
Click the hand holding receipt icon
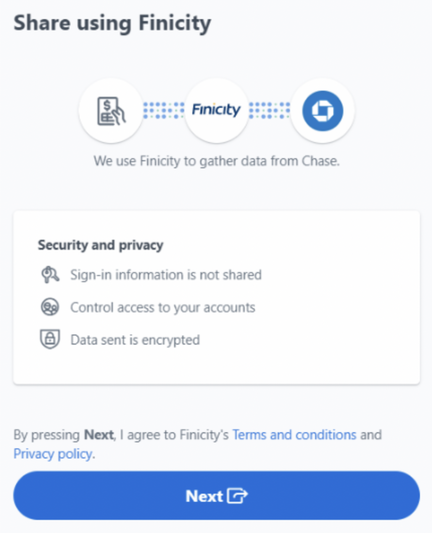coord(111,111)
